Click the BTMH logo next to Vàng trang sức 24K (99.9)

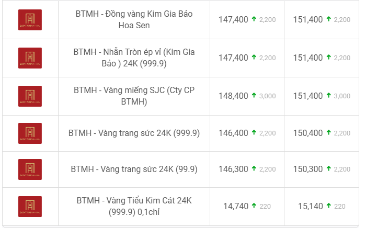30,169
